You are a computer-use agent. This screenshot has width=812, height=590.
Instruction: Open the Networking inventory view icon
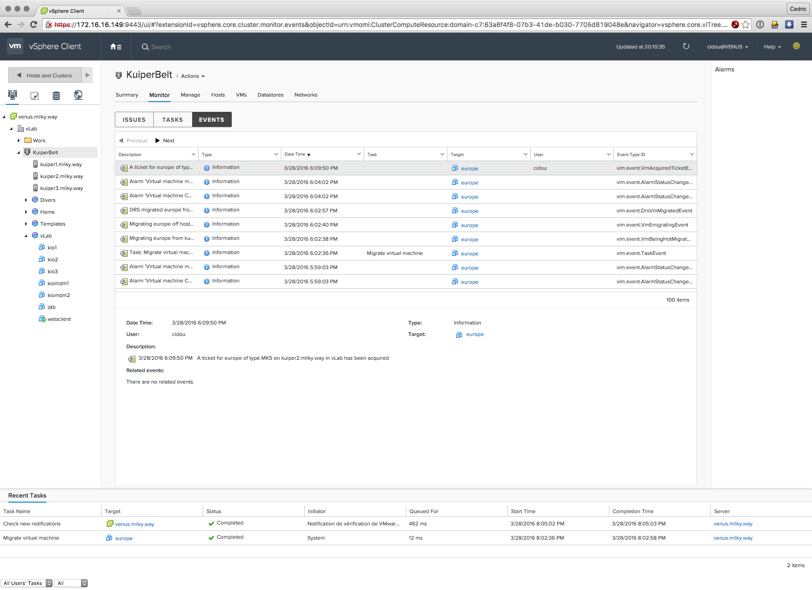point(78,95)
